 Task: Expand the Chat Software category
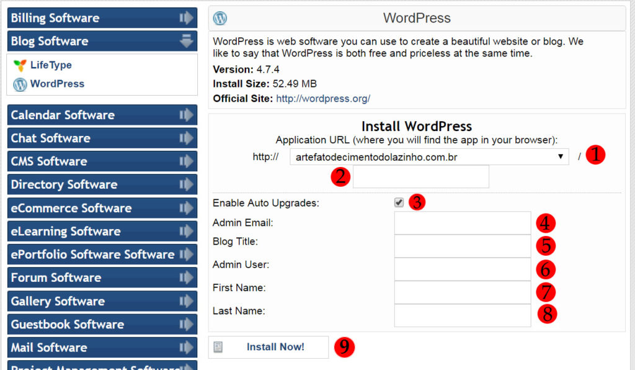tap(102, 138)
